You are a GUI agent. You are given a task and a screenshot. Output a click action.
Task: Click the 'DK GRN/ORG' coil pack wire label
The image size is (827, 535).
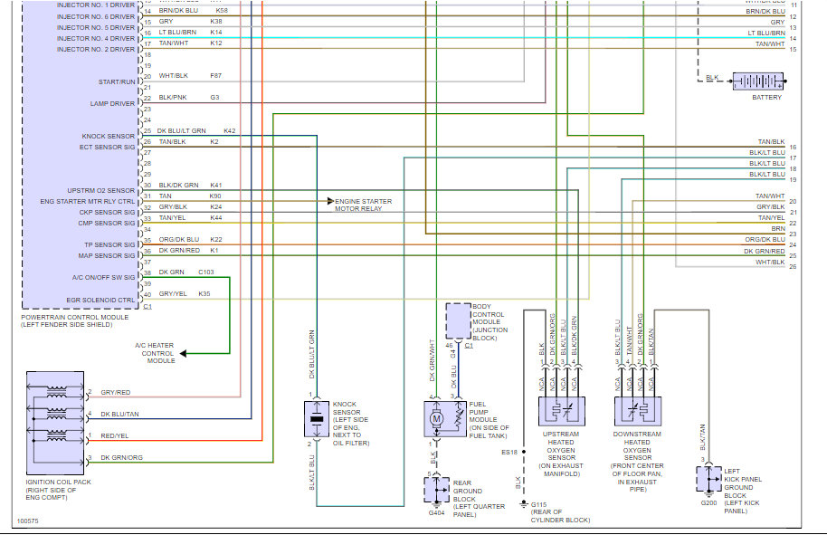(x=121, y=457)
